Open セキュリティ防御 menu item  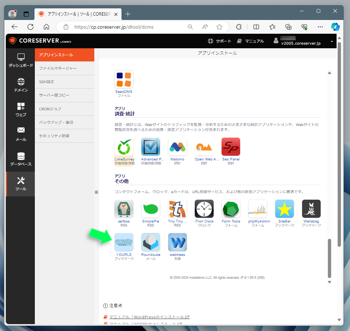pyautogui.click(x=65, y=136)
